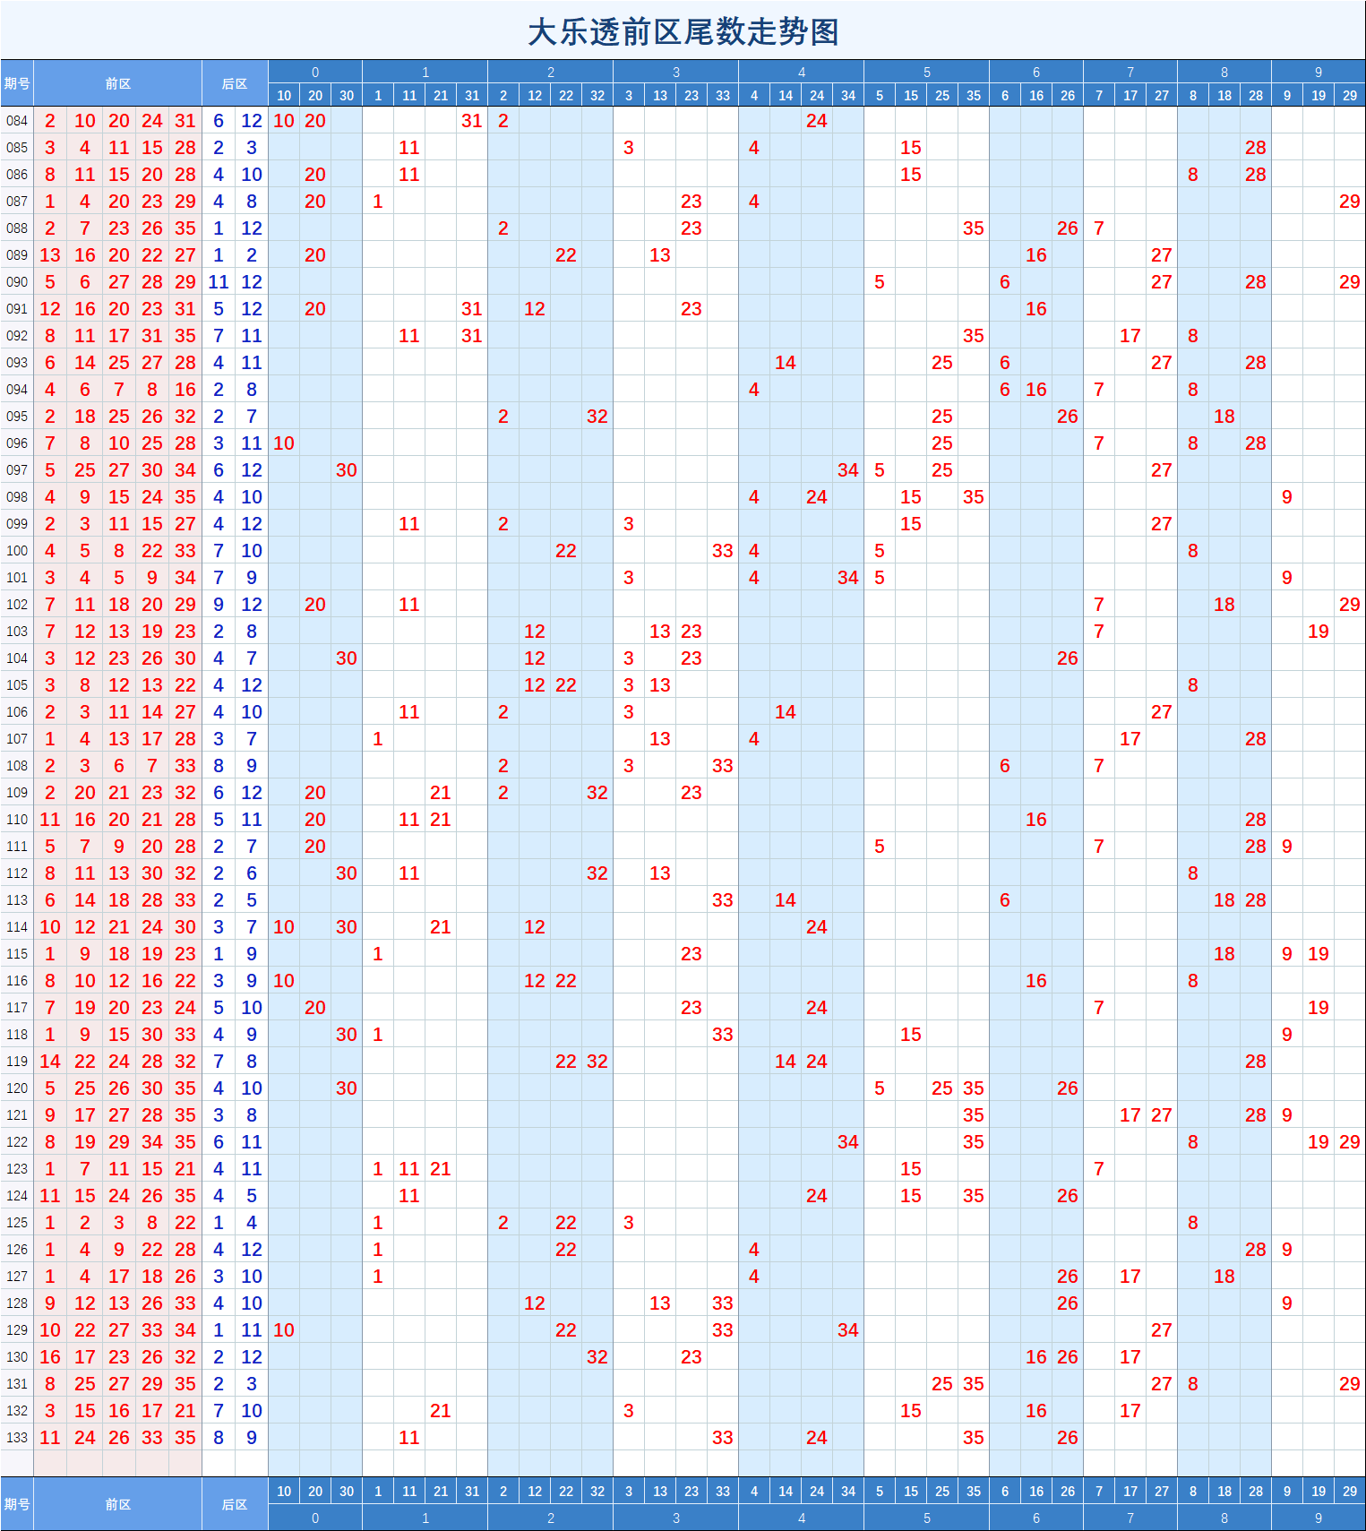Click column header 32 in bottom footer

point(597,1492)
